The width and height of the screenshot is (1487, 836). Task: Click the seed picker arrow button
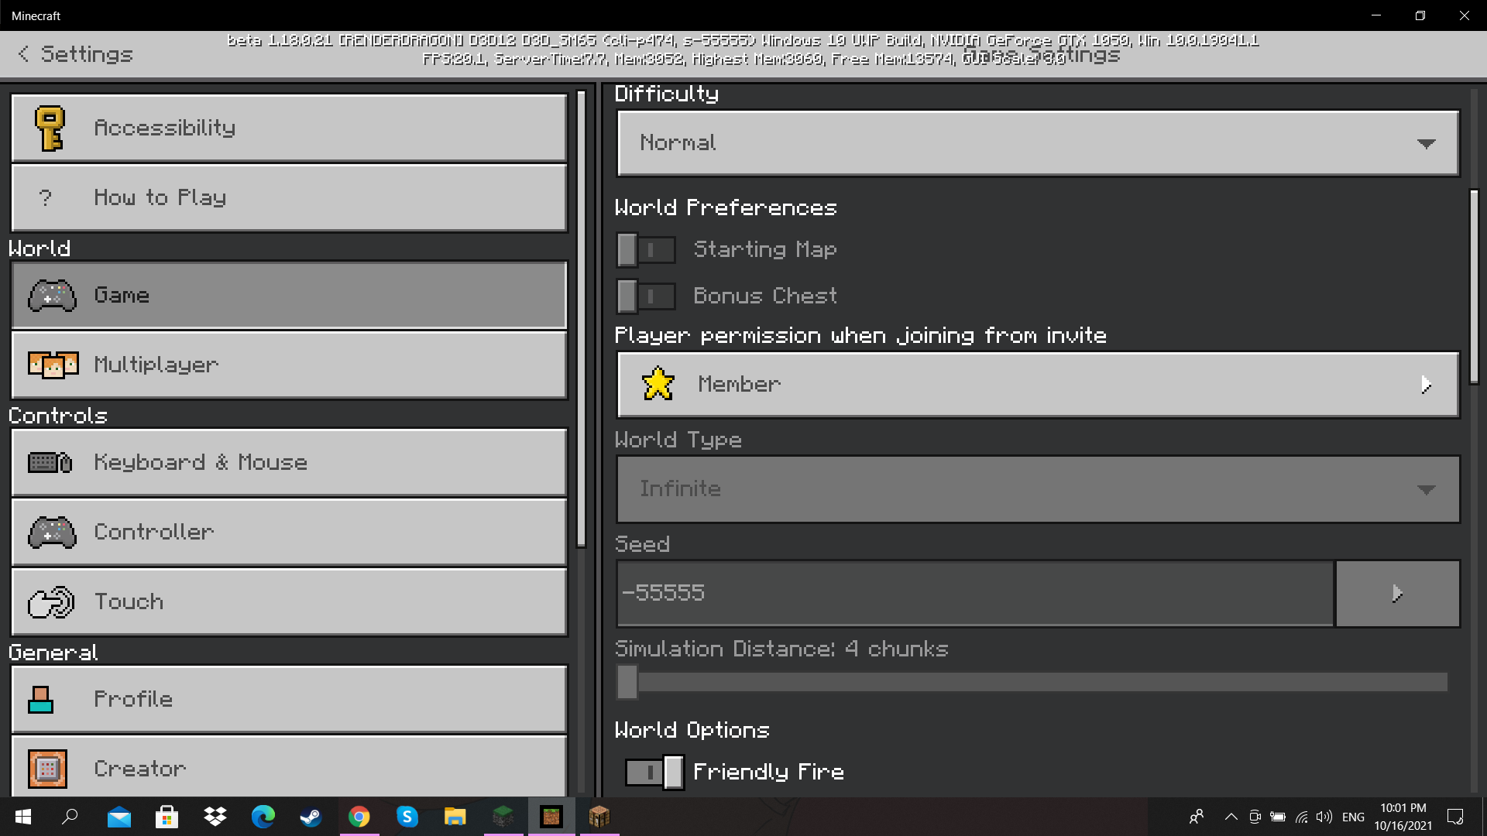click(x=1397, y=594)
